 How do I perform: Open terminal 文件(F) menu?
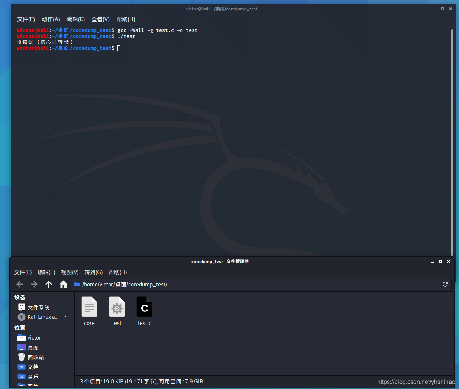coord(26,19)
